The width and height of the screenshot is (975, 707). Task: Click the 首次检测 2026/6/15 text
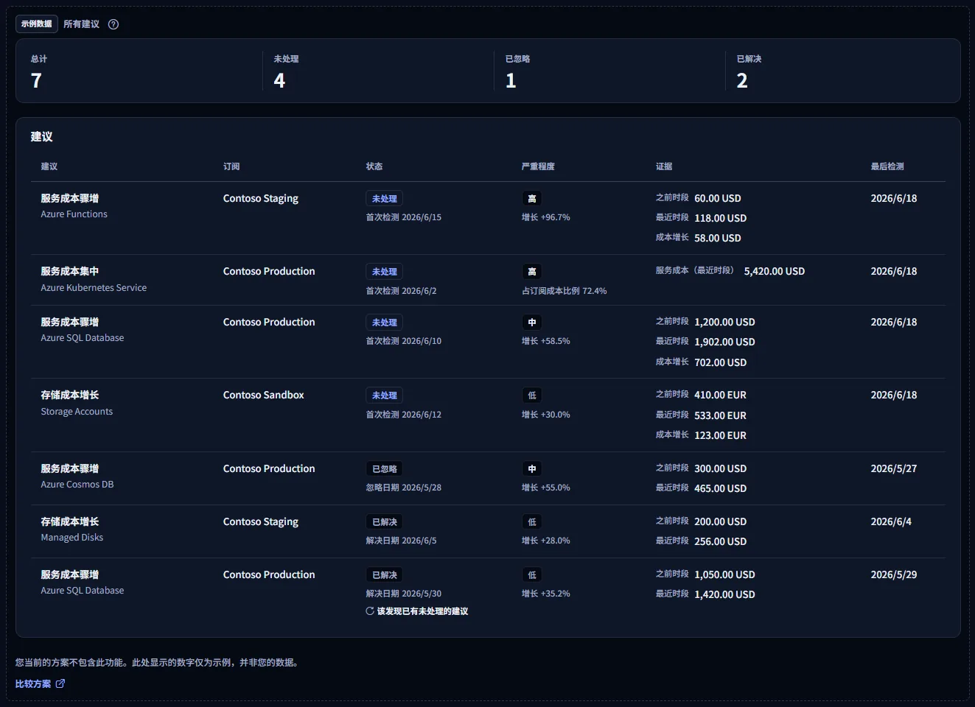(404, 217)
